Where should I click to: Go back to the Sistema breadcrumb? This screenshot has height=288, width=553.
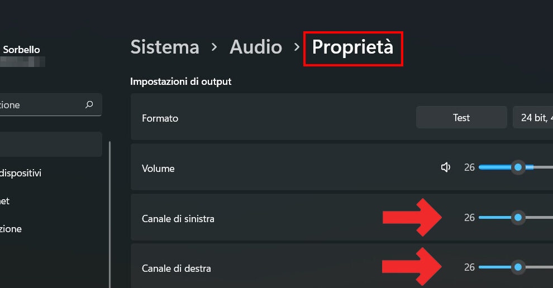coord(165,47)
